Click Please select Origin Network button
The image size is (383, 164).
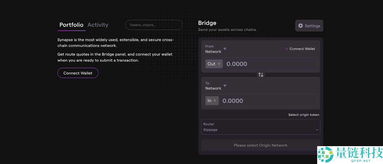(x=261, y=145)
